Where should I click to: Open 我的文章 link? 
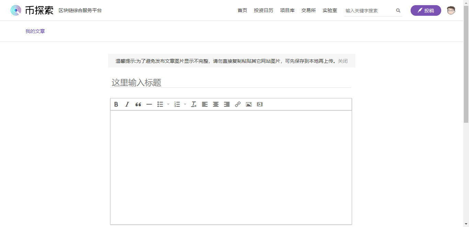tap(35, 31)
